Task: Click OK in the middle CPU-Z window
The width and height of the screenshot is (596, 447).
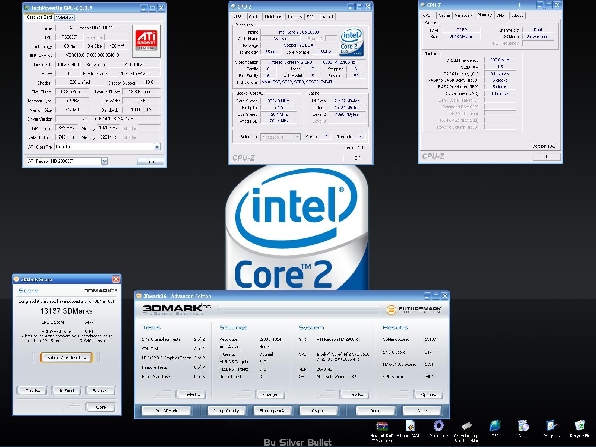Action: (357, 158)
